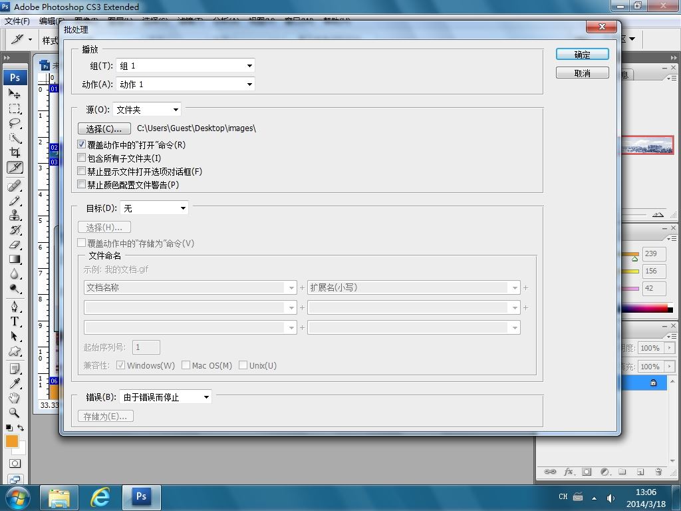
Task: Toggle Windows(W) compatibility checkbox
Action: click(x=121, y=365)
